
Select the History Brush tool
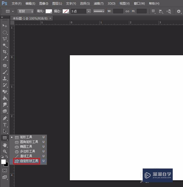coord(5,85)
